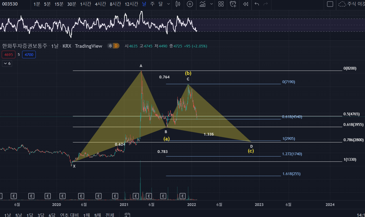Click the Fibonacci level label 0(8200)
The height and width of the screenshot is (217, 365).
coord(350,68)
